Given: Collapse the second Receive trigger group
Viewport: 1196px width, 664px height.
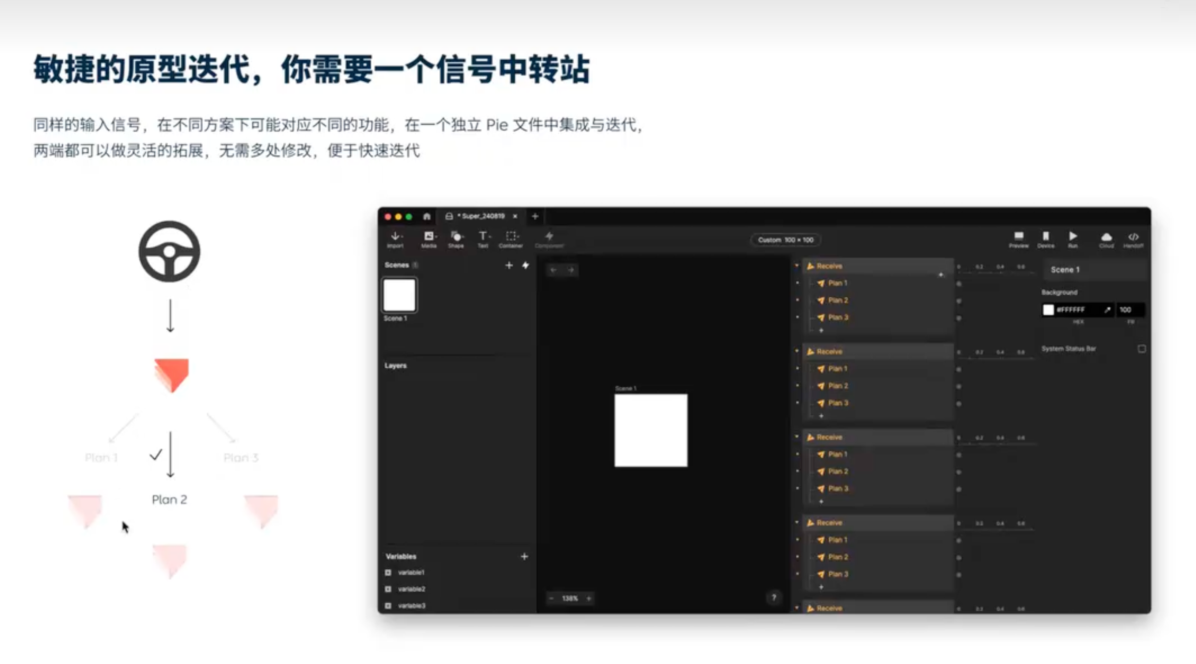Looking at the screenshot, I should point(797,351).
